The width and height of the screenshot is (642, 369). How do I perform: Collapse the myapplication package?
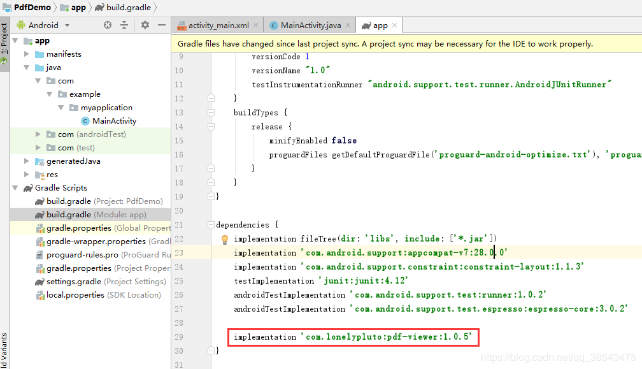[61, 107]
